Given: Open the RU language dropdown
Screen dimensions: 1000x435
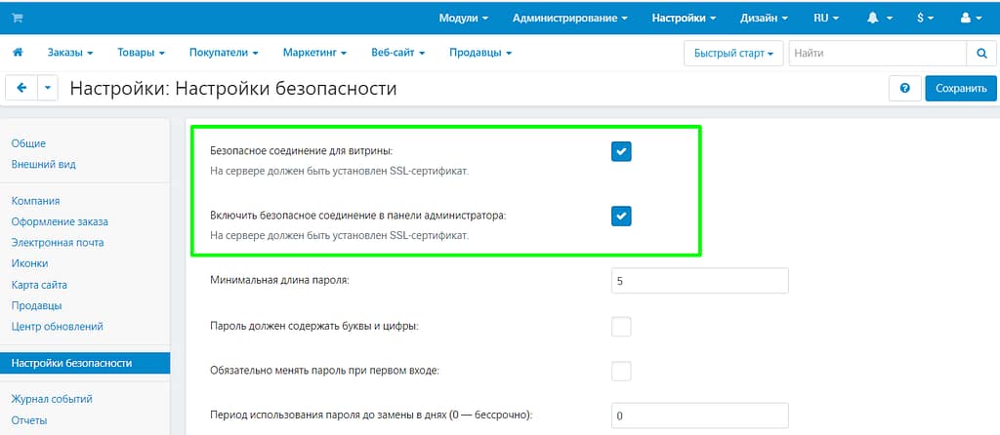Looking at the screenshot, I should [825, 18].
